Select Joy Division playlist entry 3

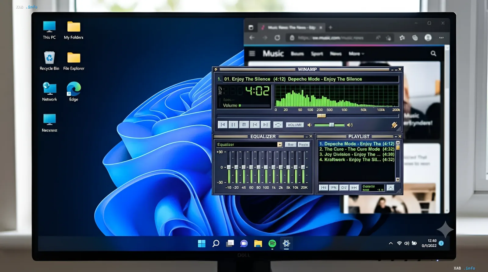pos(357,154)
